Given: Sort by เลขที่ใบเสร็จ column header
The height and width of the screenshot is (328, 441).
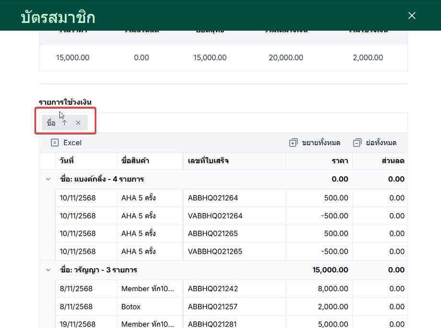Looking at the screenshot, I should [x=208, y=161].
